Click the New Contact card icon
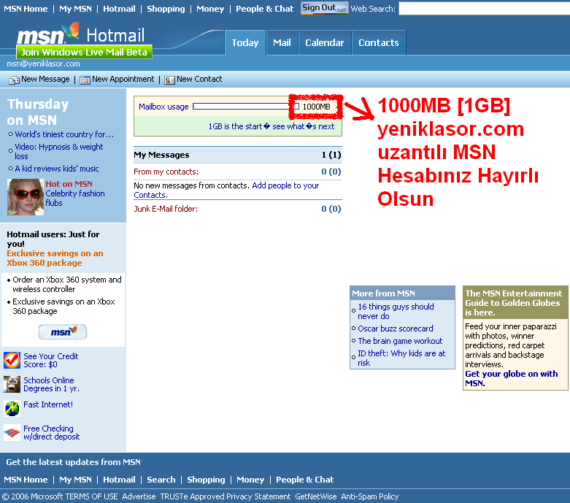This screenshot has width=570, height=503. click(x=169, y=80)
